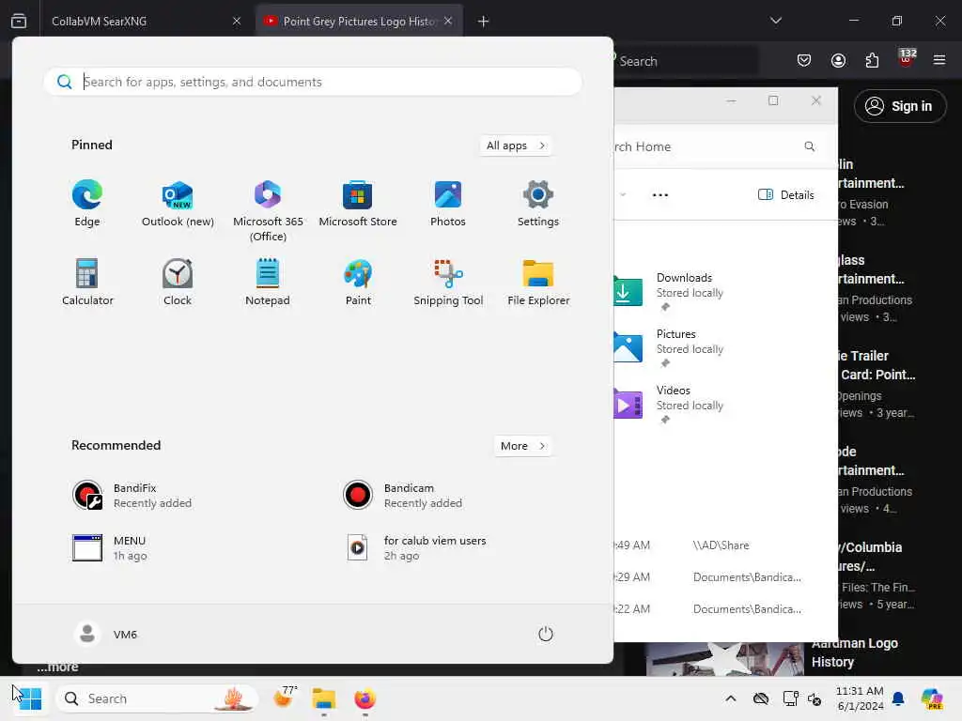Open Downloads folder in File Explorer
962x721 pixels.
click(669, 291)
